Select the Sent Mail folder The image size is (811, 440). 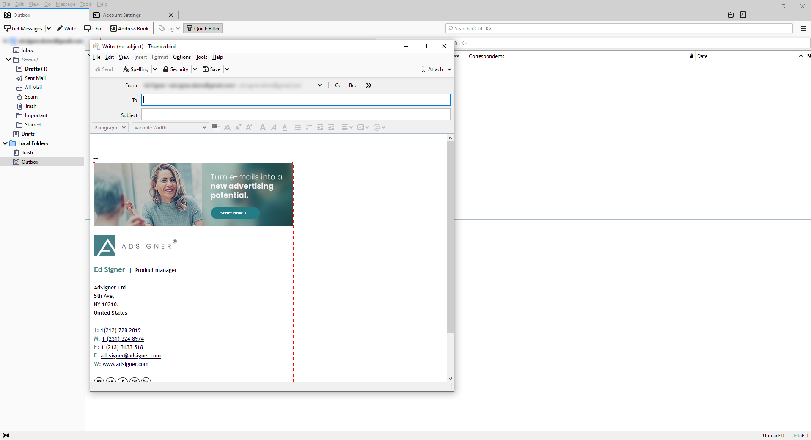[x=35, y=78]
